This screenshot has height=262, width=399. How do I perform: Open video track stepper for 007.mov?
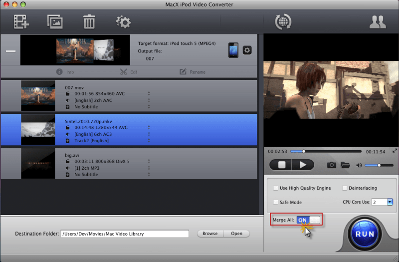point(149,94)
